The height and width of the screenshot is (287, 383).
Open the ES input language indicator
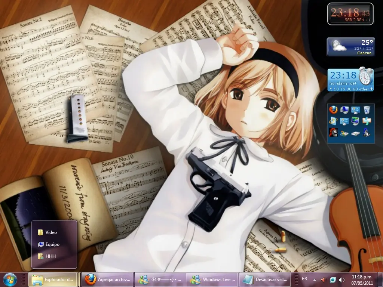pyautogui.click(x=304, y=279)
